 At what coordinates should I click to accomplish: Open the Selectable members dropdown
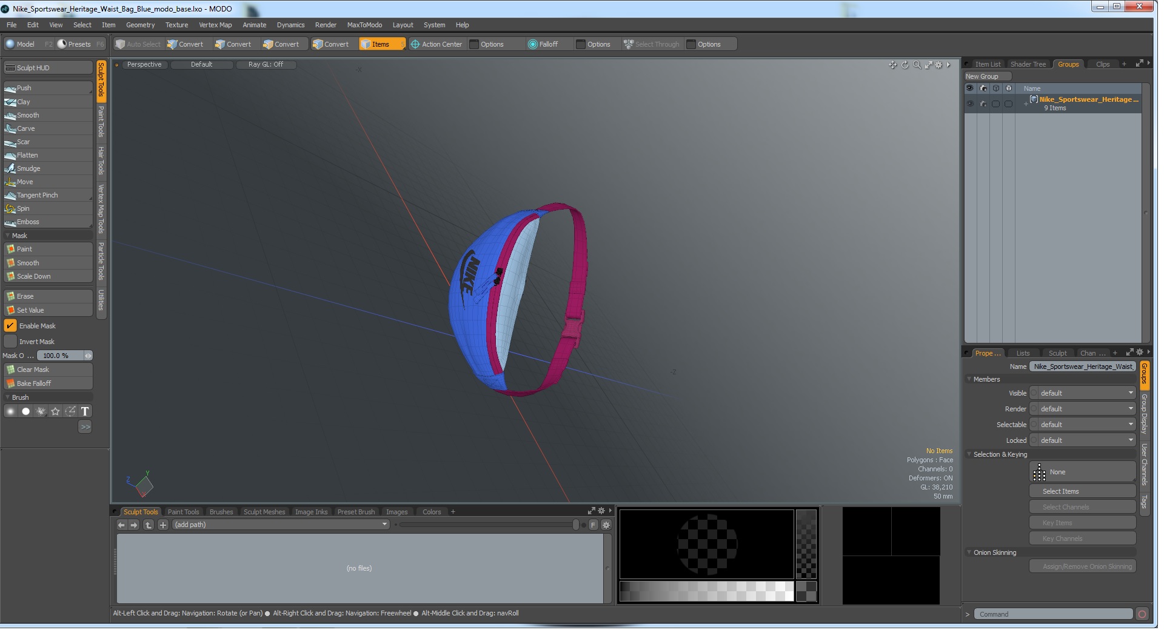[1083, 425]
